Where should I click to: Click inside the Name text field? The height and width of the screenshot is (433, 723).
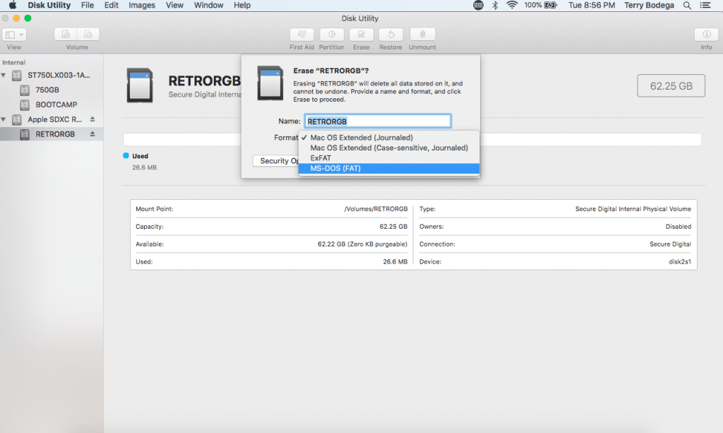[377, 120]
